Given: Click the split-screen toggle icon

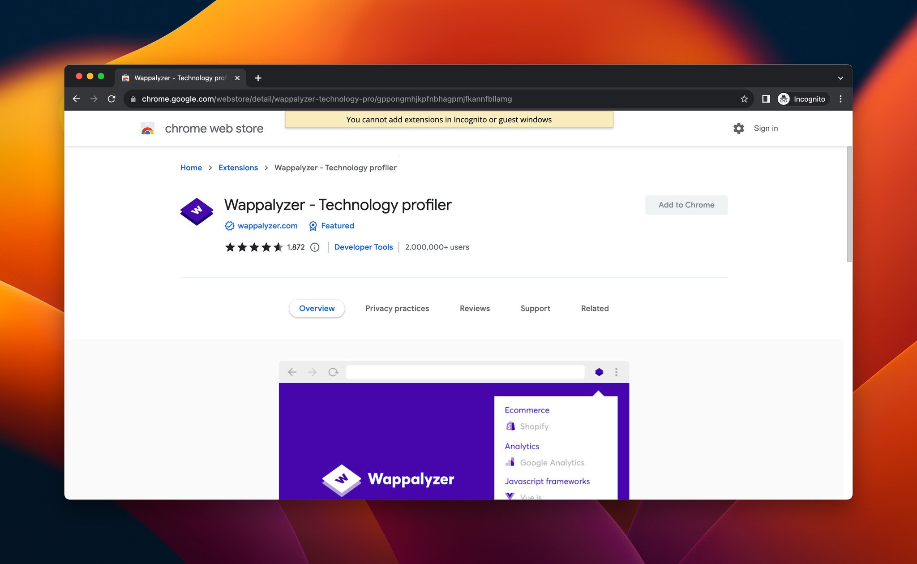Looking at the screenshot, I should (766, 98).
